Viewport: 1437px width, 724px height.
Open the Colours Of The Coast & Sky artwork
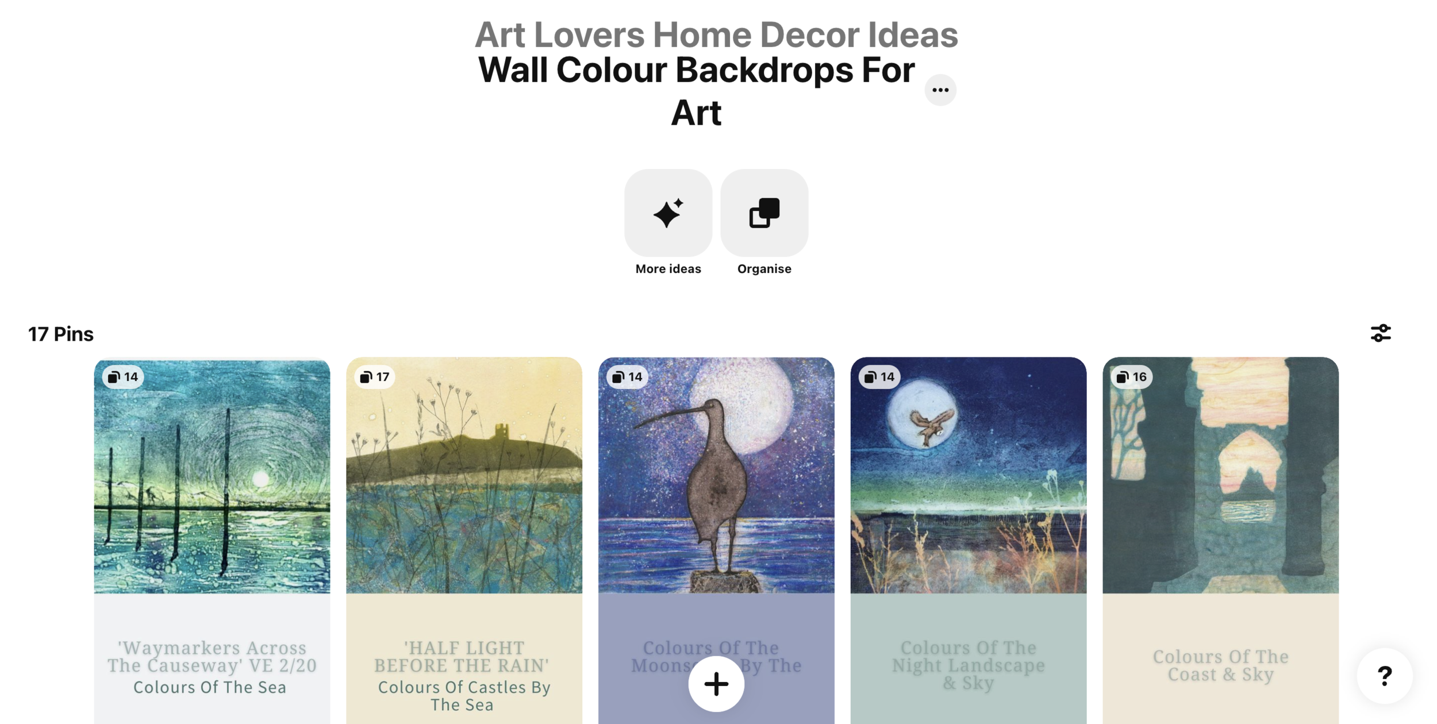(1220, 476)
